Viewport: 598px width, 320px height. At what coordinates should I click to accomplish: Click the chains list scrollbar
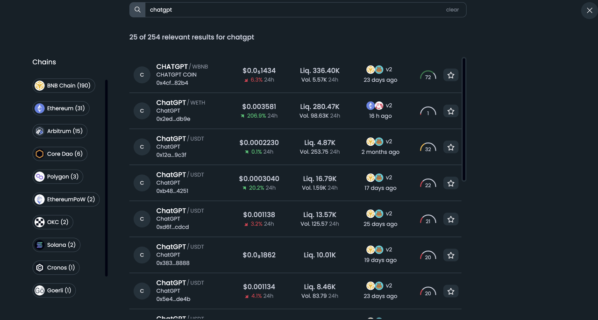click(x=107, y=178)
